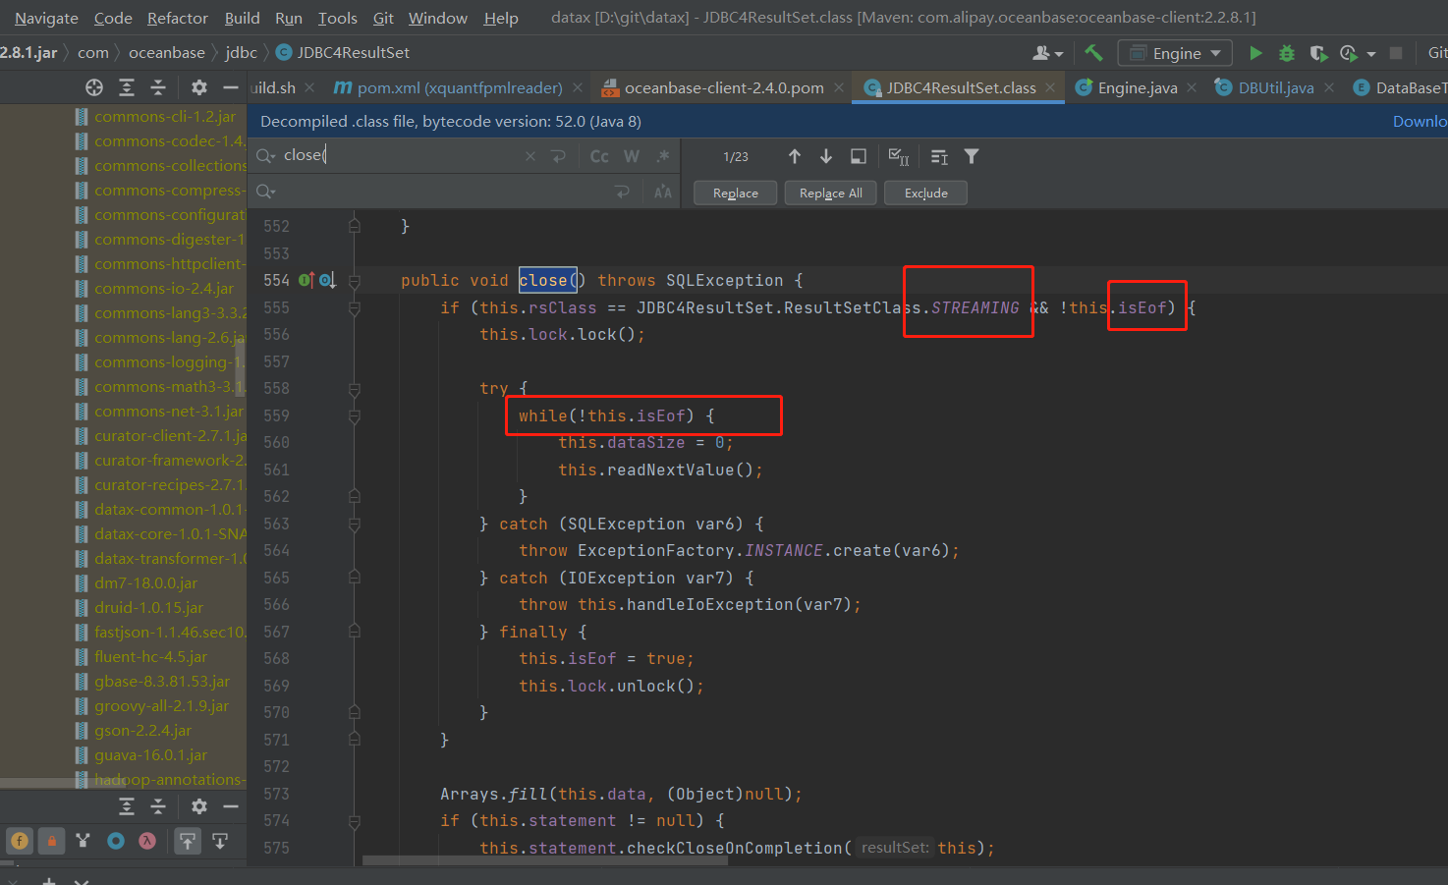This screenshot has height=885, width=1448.
Task: Switch to the Engine.java tab
Action: click(1137, 87)
